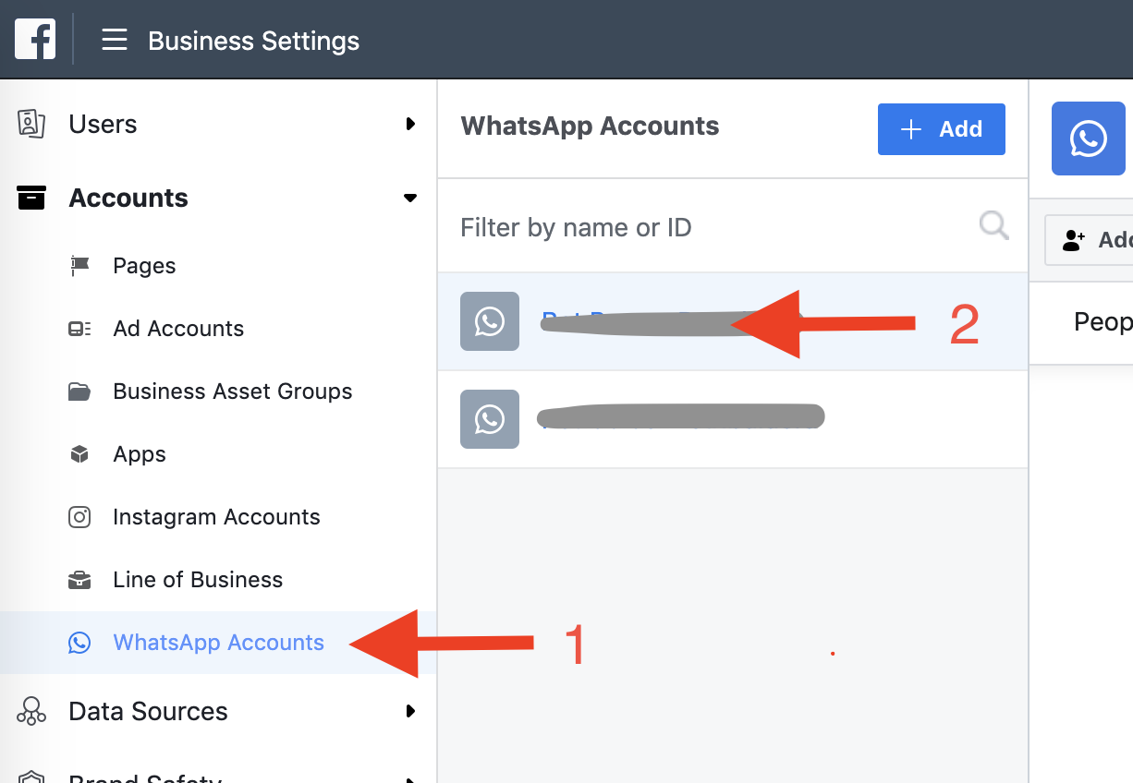Click the second WhatsApp account's gray icon
The height and width of the screenshot is (783, 1133).
[490, 419]
